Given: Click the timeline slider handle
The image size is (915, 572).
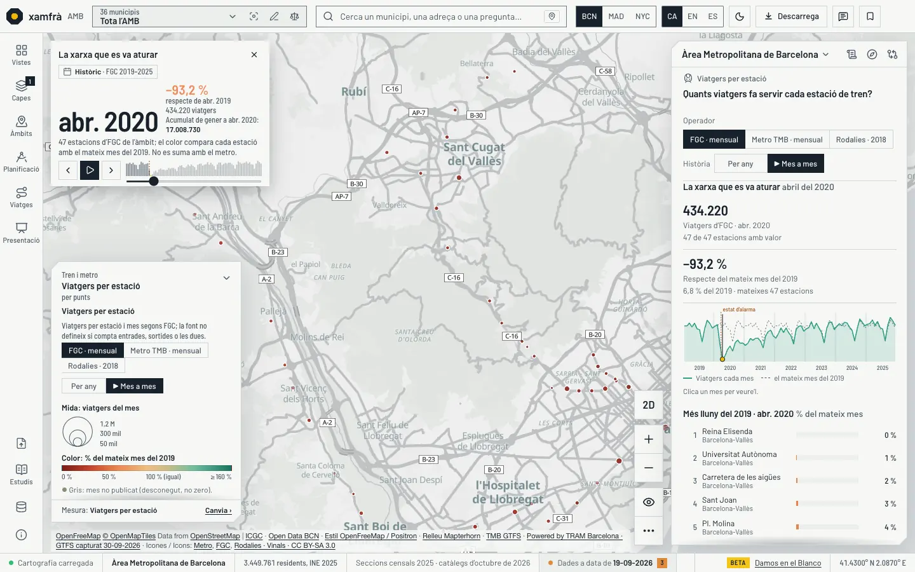Looking at the screenshot, I should pyautogui.click(x=153, y=181).
